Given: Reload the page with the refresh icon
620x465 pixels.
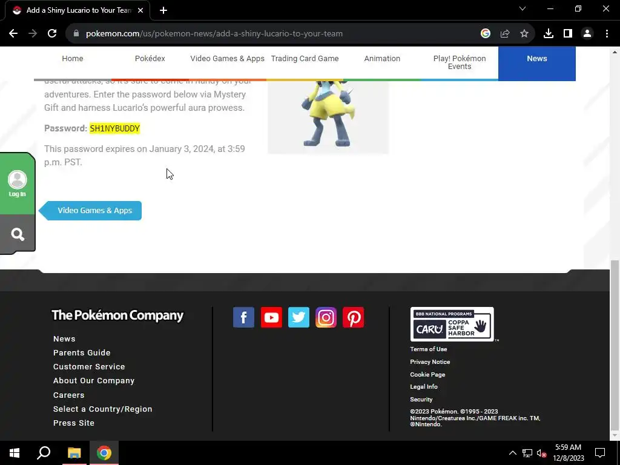Looking at the screenshot, I should [x=52, y=34].
